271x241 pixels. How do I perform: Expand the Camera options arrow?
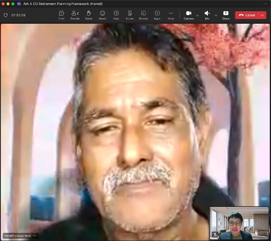(197, 16)
